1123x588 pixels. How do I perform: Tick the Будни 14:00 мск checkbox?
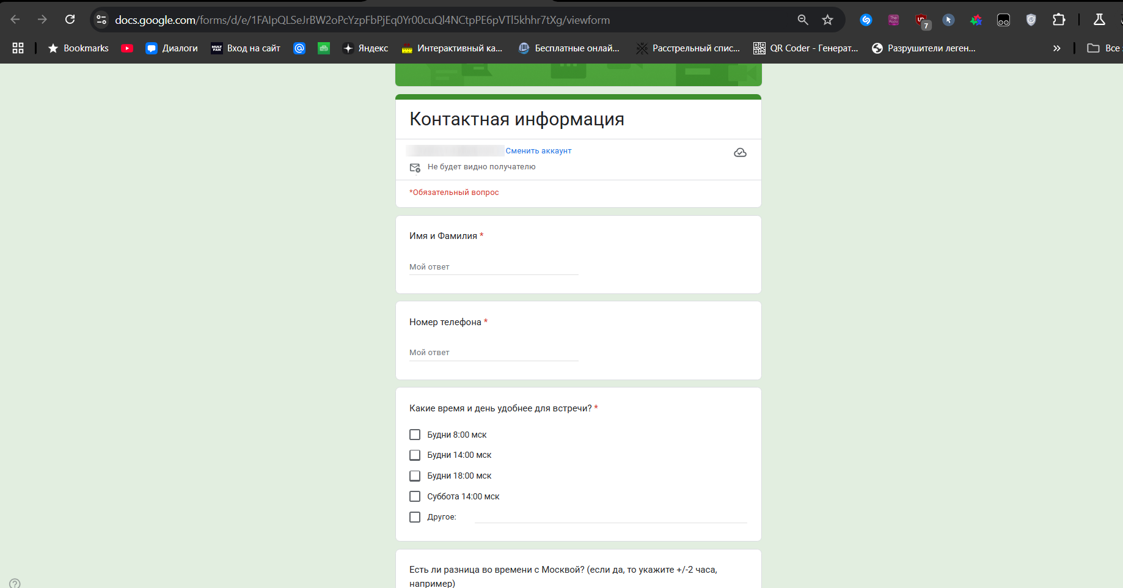coord(415,455)
